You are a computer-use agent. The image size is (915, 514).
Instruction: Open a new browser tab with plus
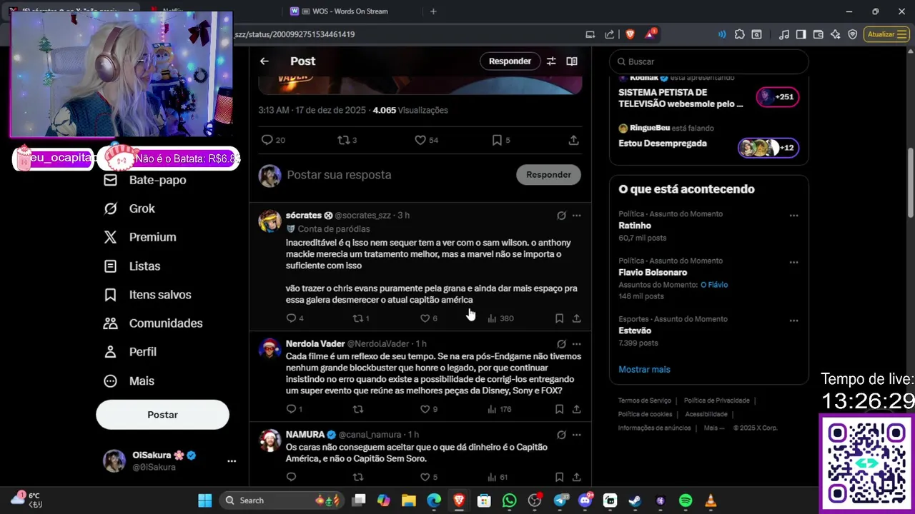pos(433,11)
